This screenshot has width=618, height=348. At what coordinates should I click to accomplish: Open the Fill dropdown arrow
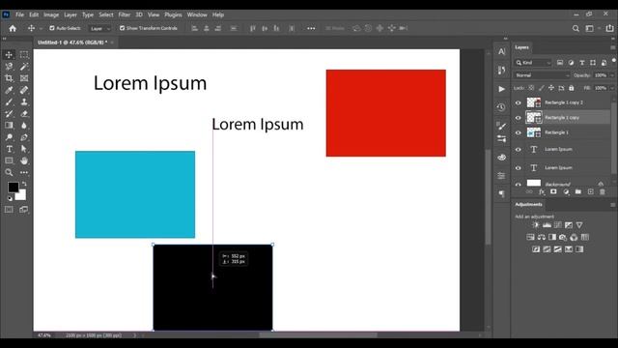pyautogui.click(x=612, y=88)
